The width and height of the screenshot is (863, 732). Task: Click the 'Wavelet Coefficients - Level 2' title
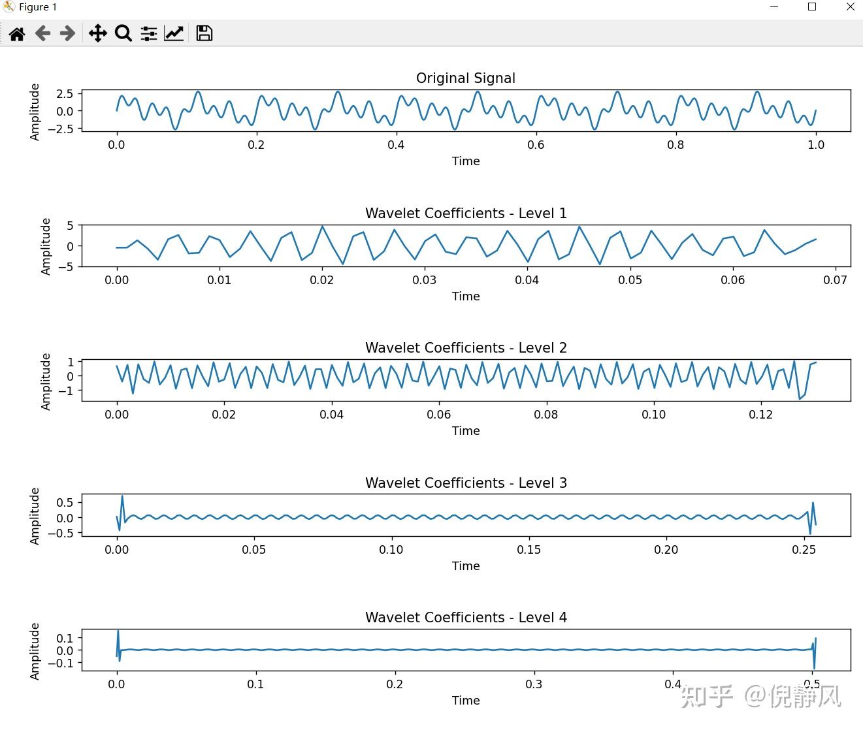465,348
